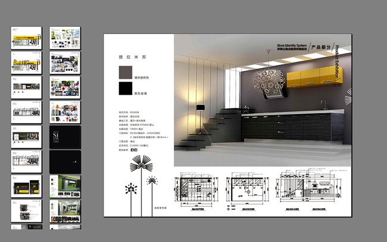Screen dimensions: 387x242
Task: Open the second decor reference icon beside 配饰参考
Action: tap(136, 150)
